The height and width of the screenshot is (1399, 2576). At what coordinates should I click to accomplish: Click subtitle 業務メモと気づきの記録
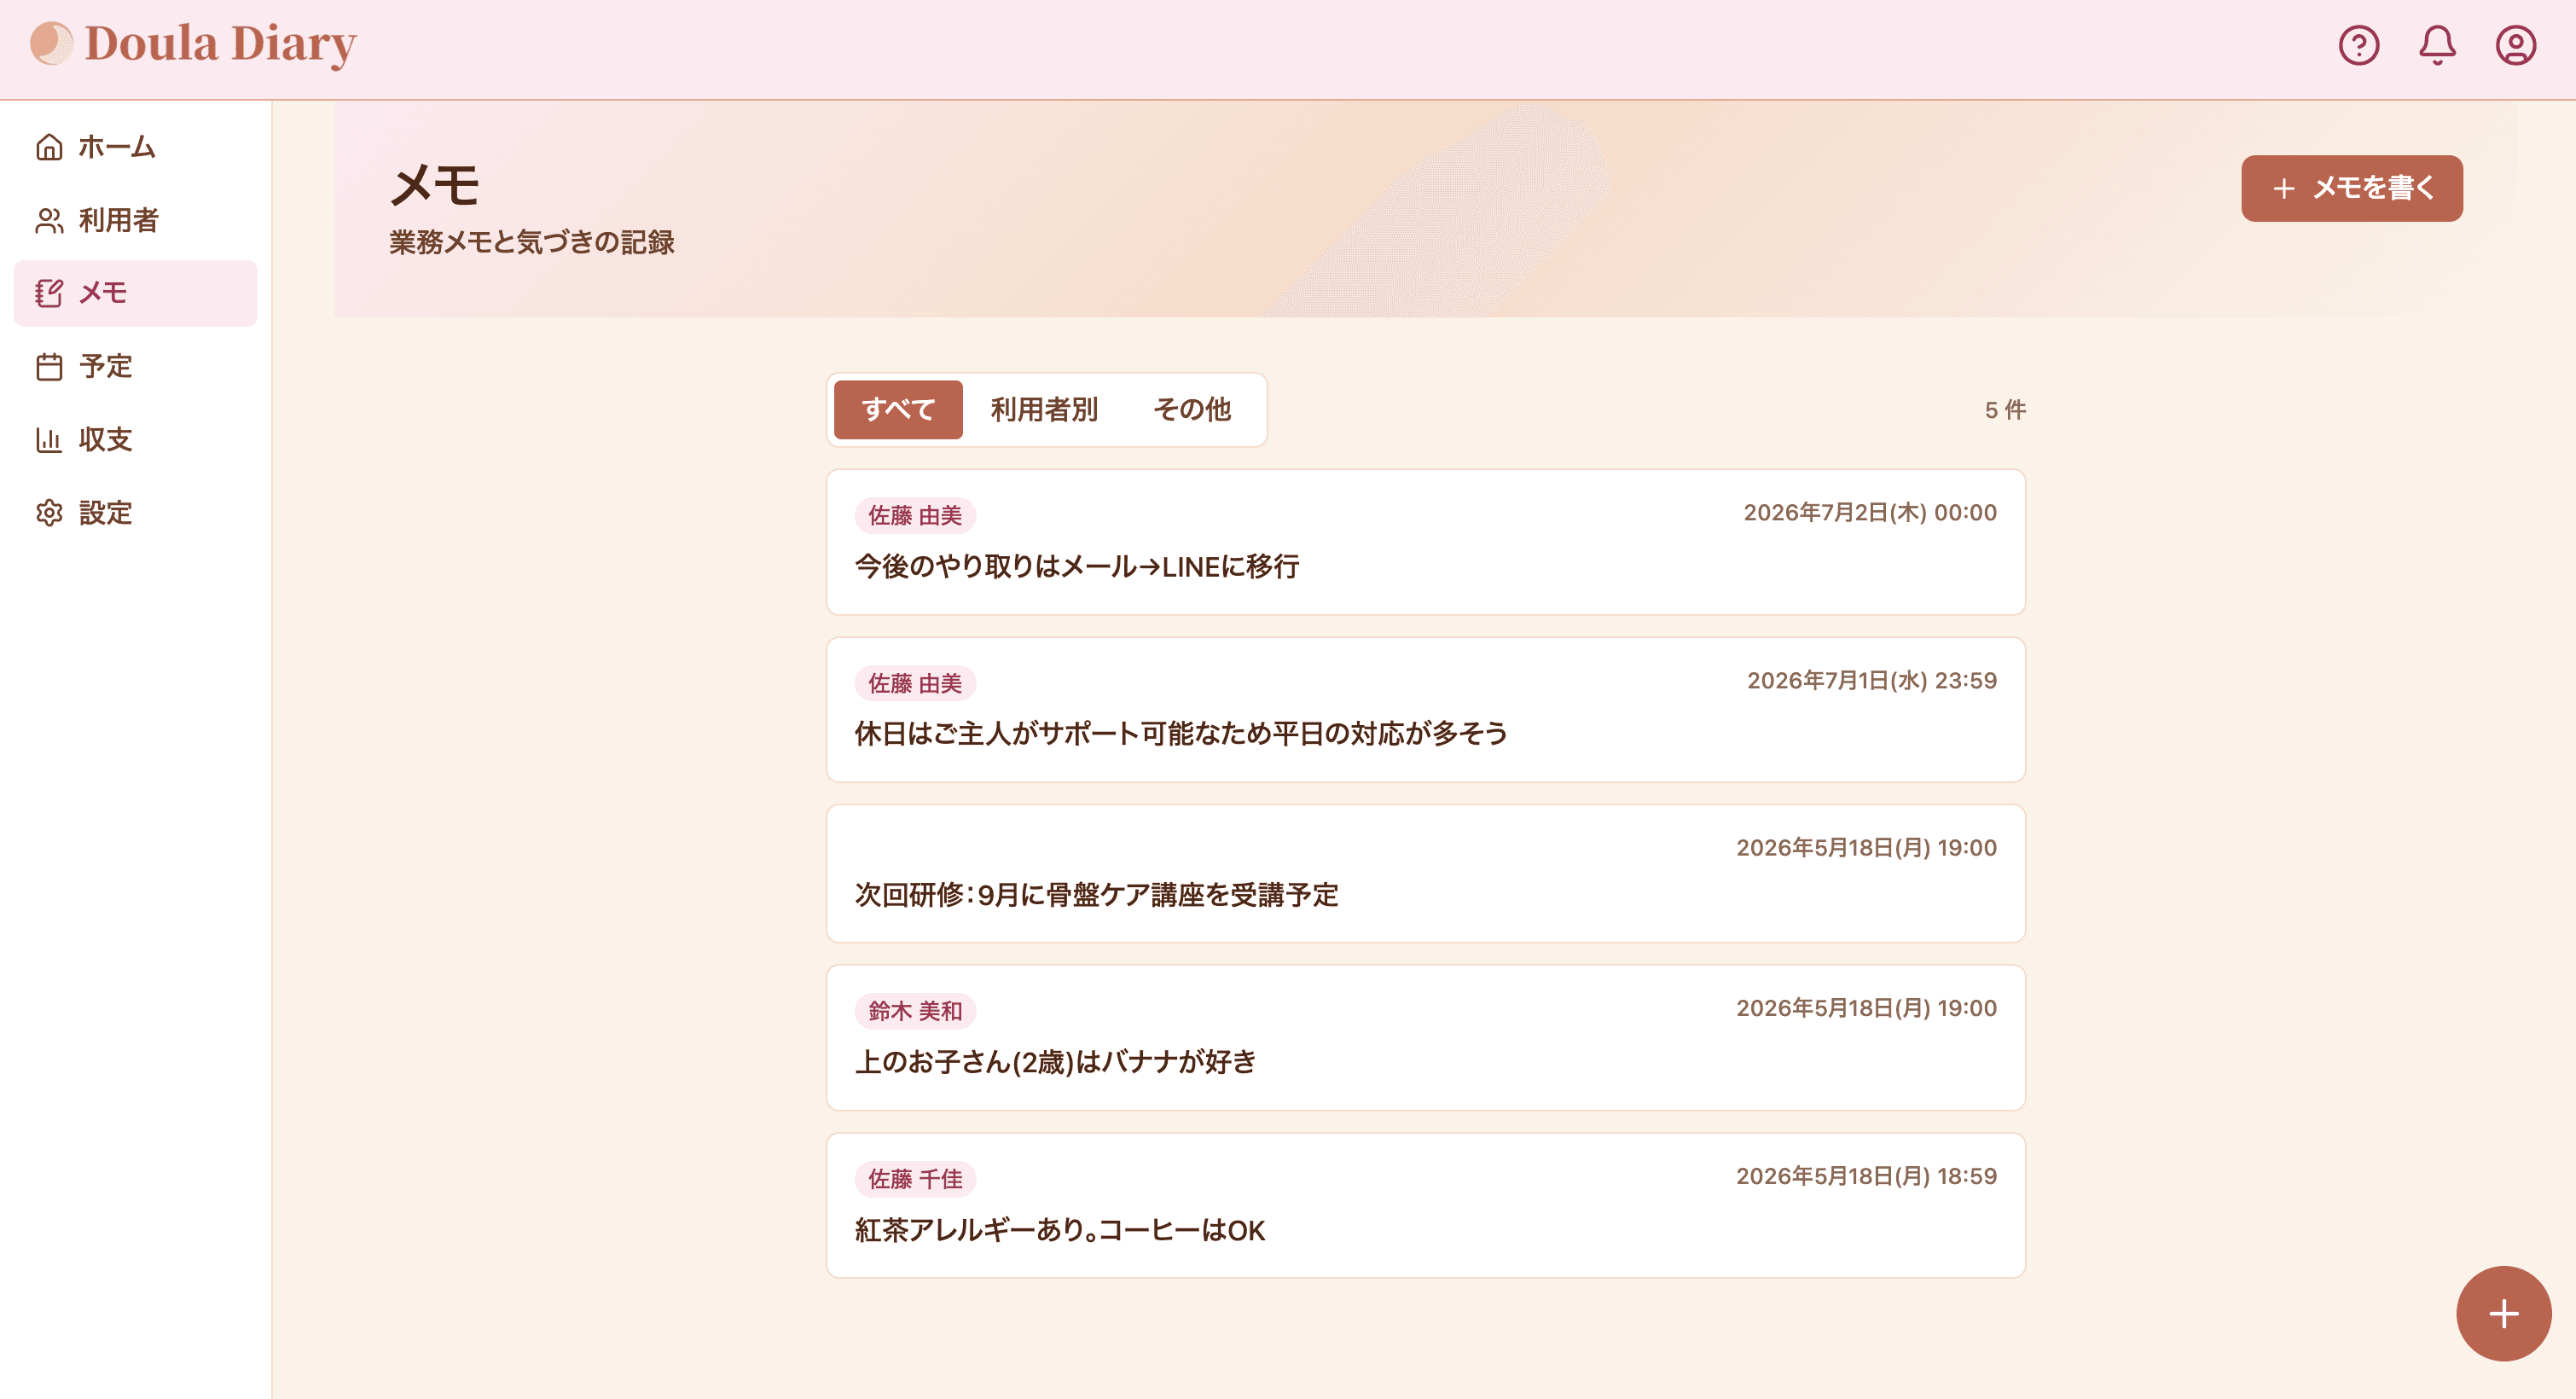532,242
